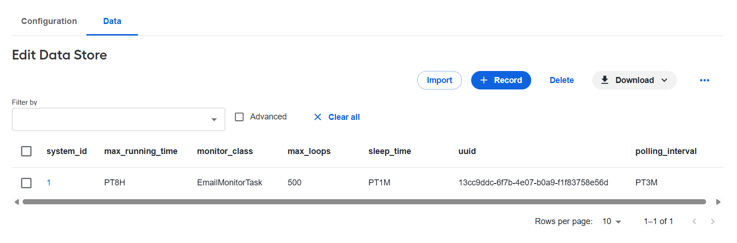Select the checkbox for row PT8H
737x243 pixels.
[x=26, y=183]
